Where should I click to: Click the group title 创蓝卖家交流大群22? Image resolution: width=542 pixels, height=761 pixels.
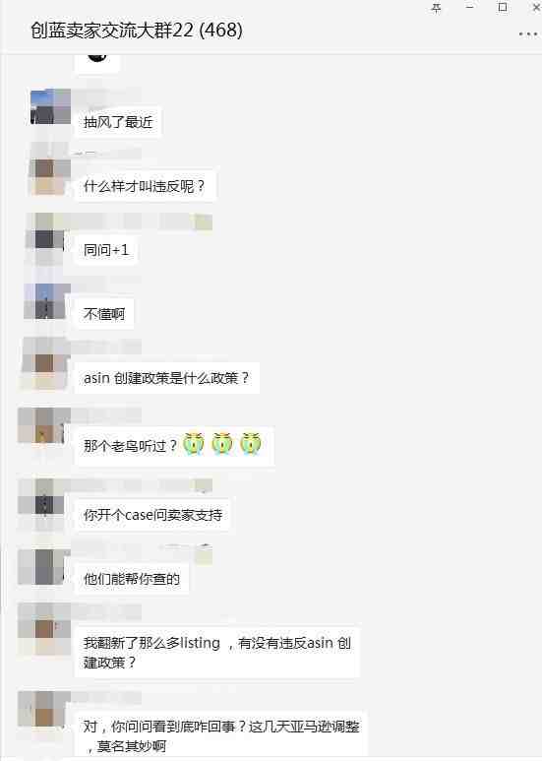pos(112,31)
